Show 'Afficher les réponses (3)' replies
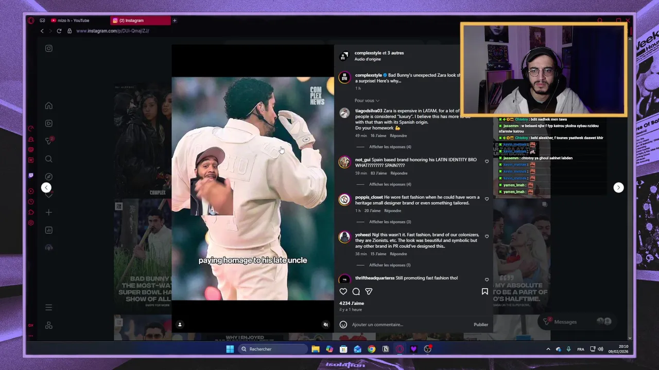Image resolution: width=659 pixels, height=370 pixels. [x=390, y=222]
